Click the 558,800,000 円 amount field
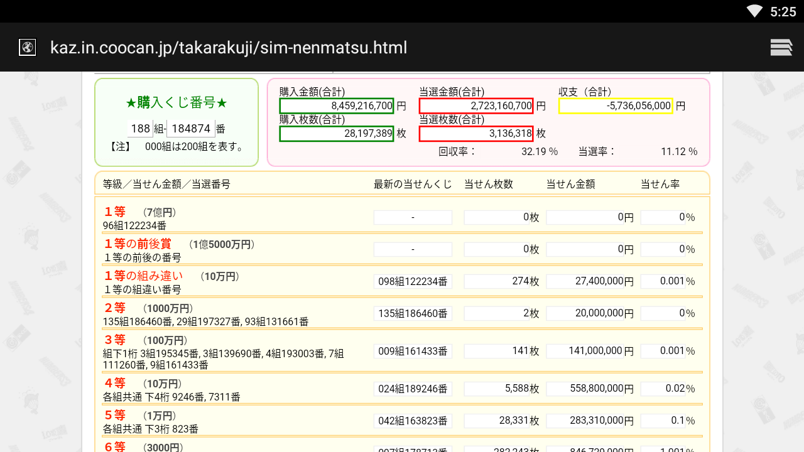Viewport: 804px width, 452px height. tap(585, 389)
